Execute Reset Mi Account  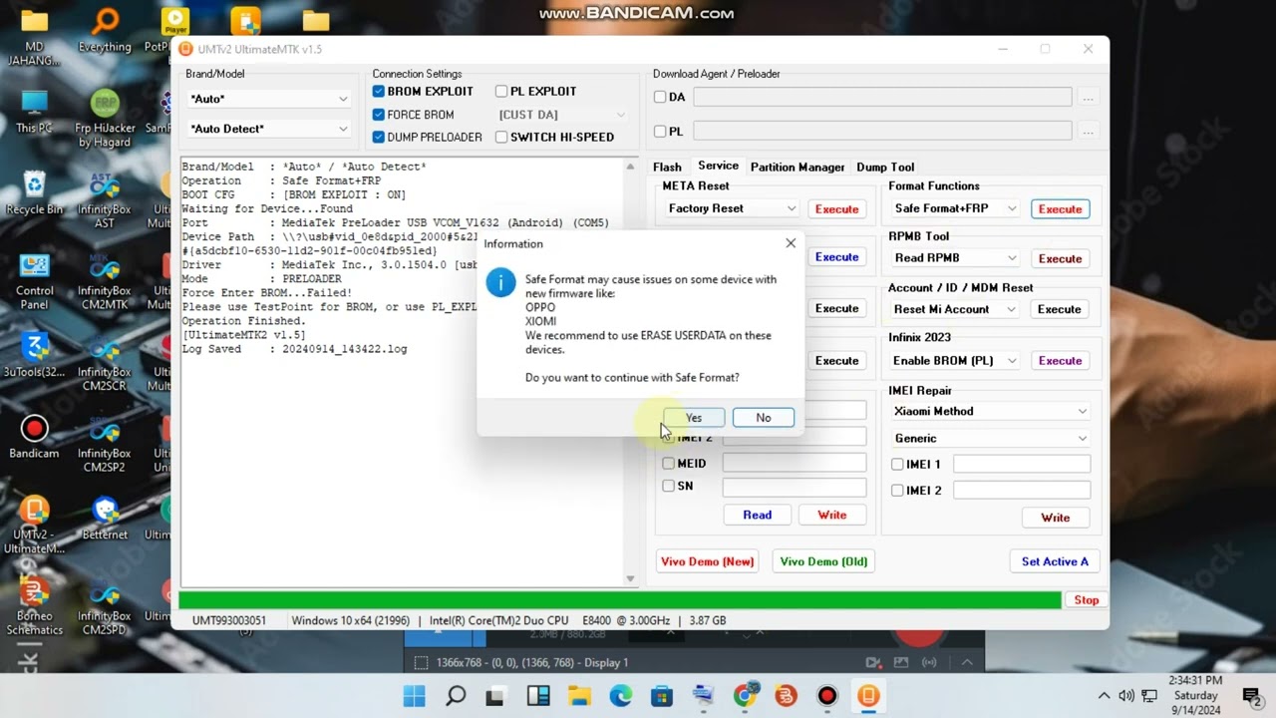[x=1060, y=309]
